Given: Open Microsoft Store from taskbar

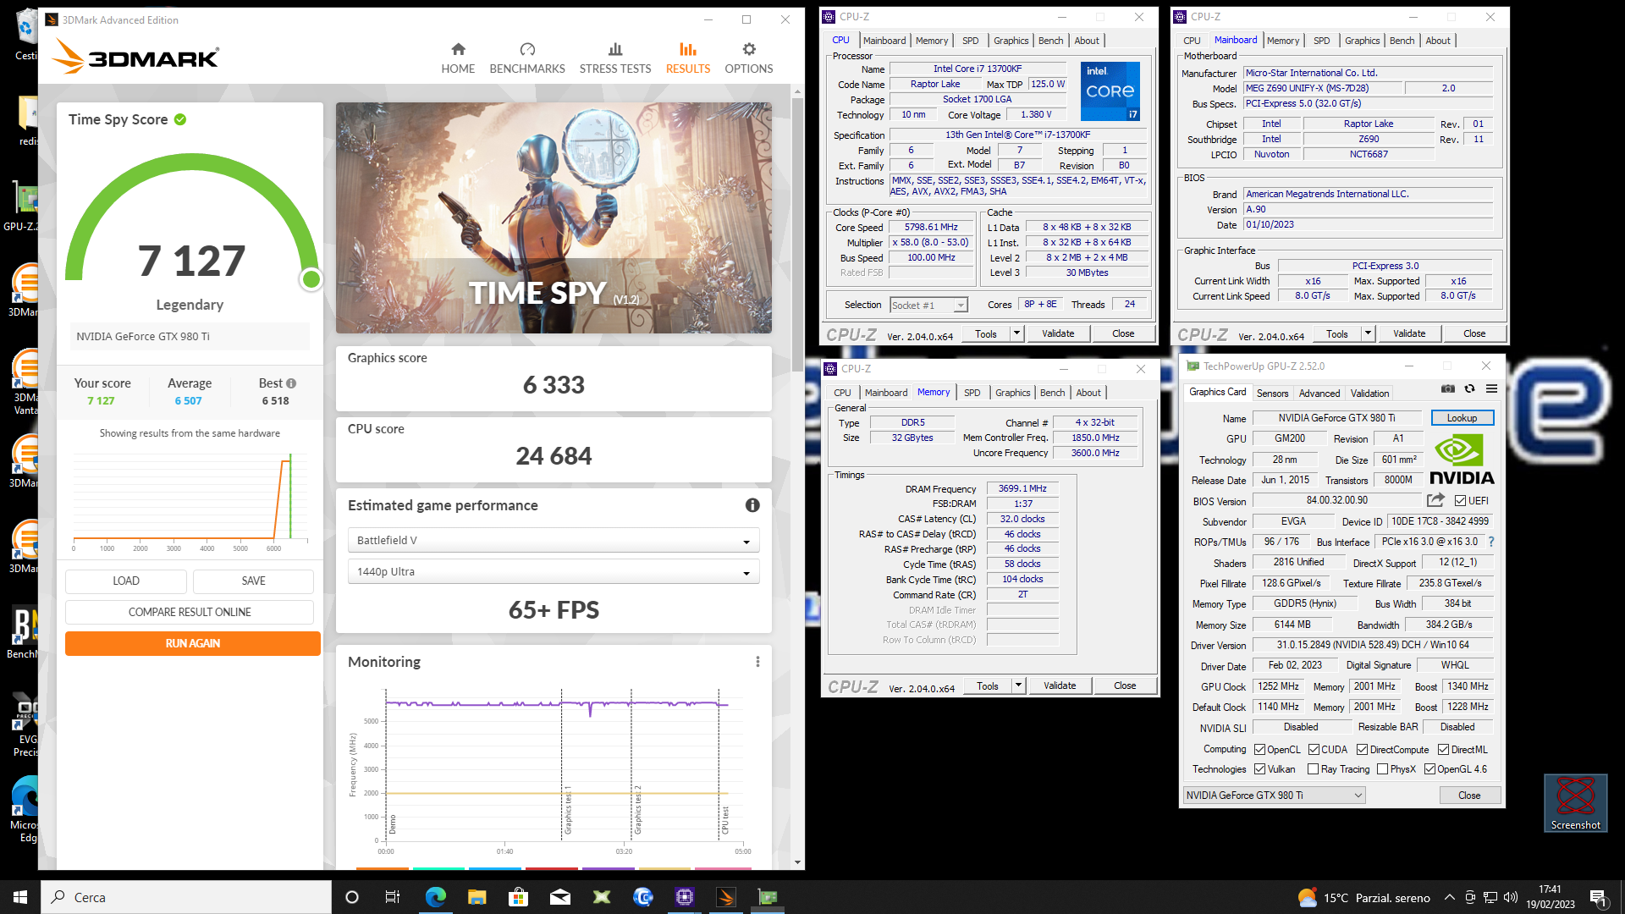Looking at the screenshot, I should [518, 897].
